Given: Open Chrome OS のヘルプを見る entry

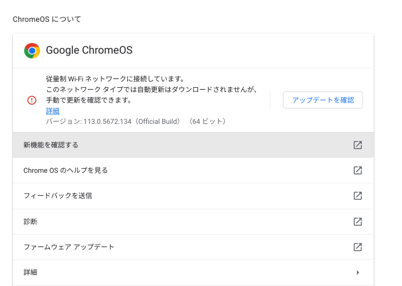Looking at the screenshot, I should (x=65, y=170).
